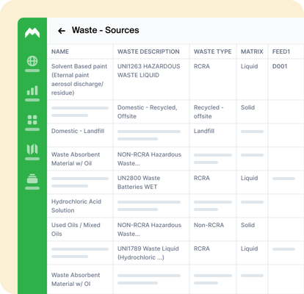Click the Landfill waste type cell
This screenshot has width=304, height=294.
coord(204,131)
